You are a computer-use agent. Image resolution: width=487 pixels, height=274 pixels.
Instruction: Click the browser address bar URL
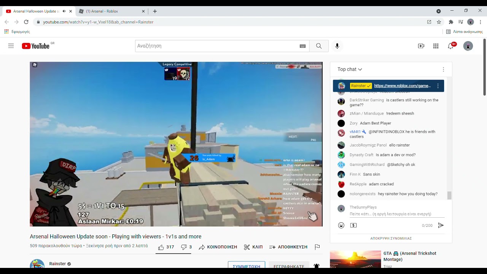(98, 22)
